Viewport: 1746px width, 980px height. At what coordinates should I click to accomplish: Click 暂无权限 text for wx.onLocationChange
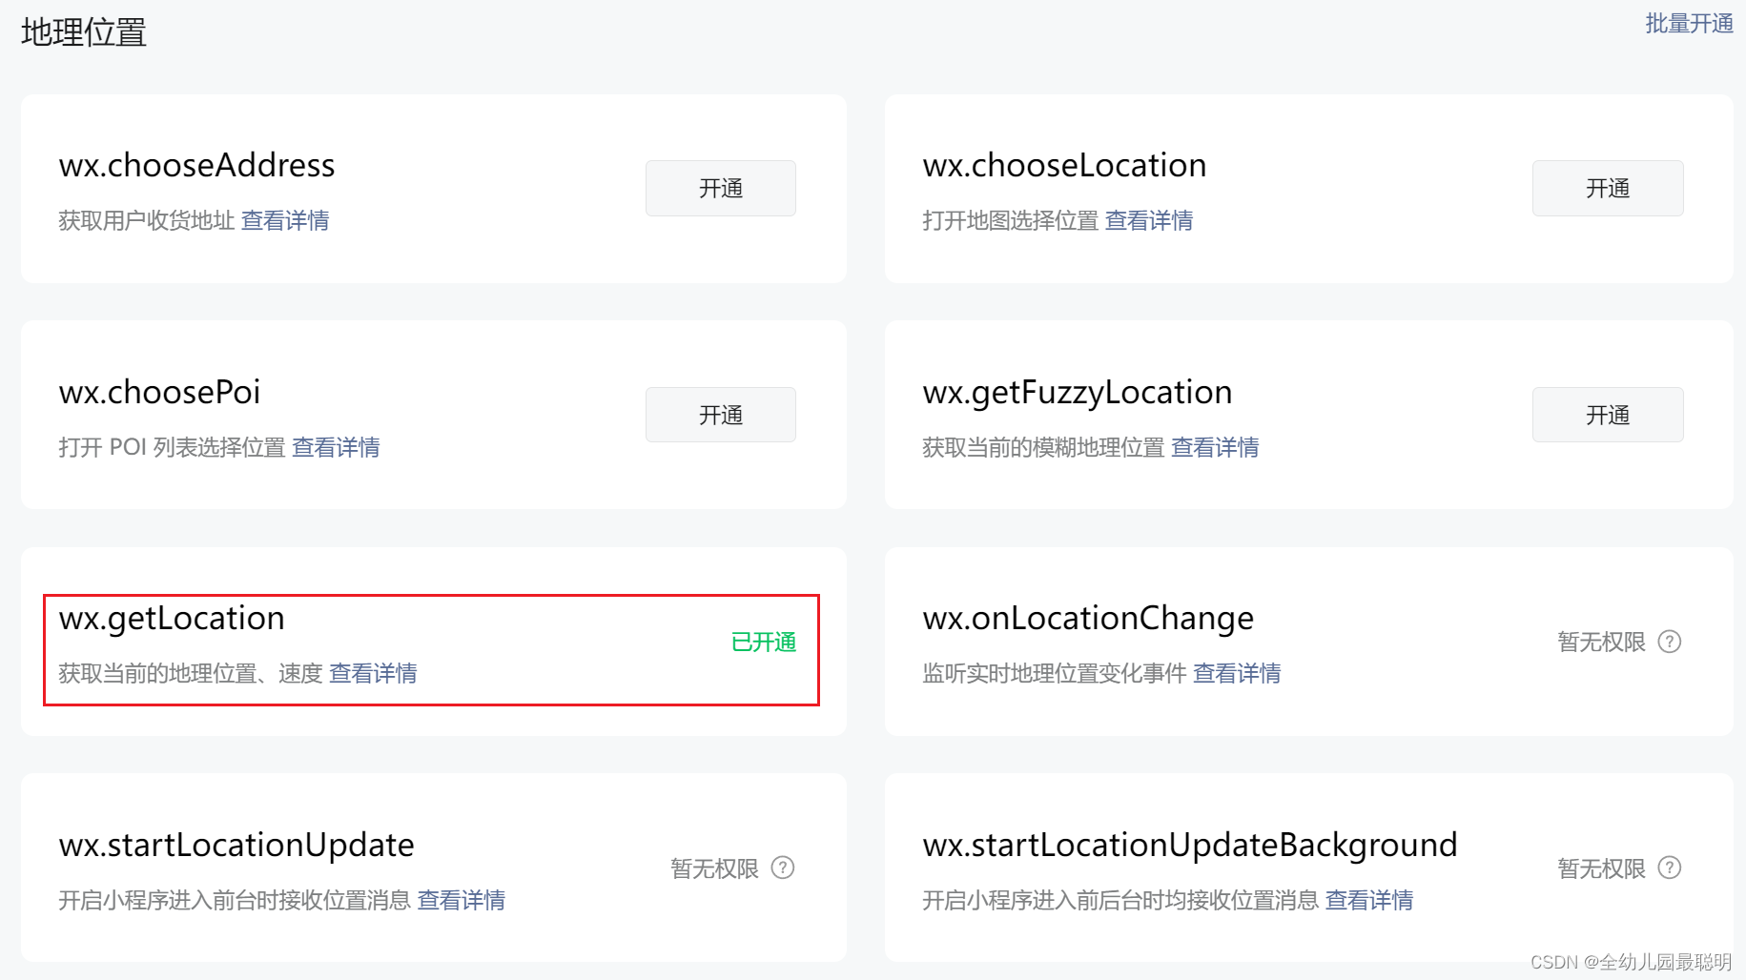(x=1602, y=643)
